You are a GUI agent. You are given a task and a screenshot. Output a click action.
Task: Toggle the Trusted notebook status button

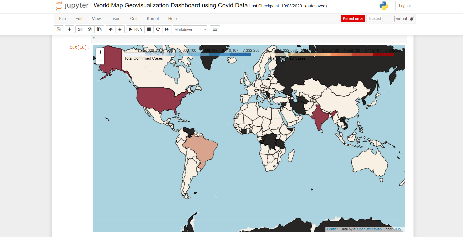point(374,19)
